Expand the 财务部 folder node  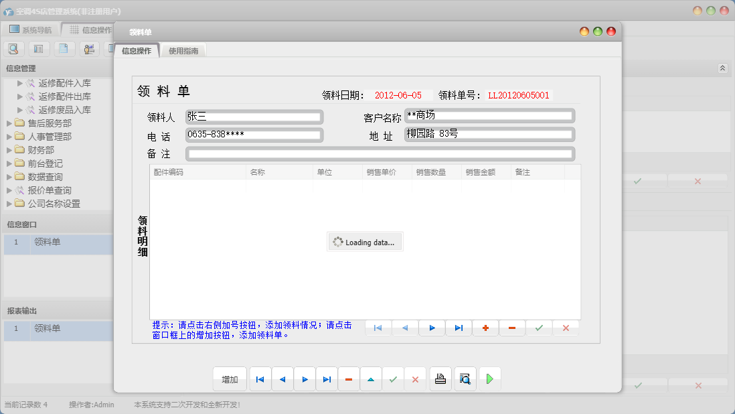[9, 150]
